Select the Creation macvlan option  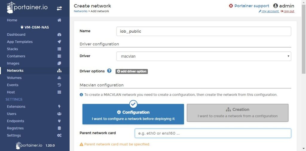238,113
